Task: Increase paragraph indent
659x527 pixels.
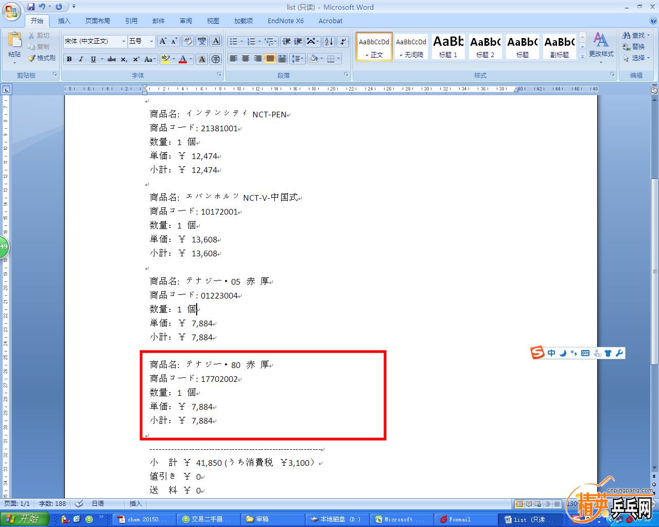Action: 298,41
